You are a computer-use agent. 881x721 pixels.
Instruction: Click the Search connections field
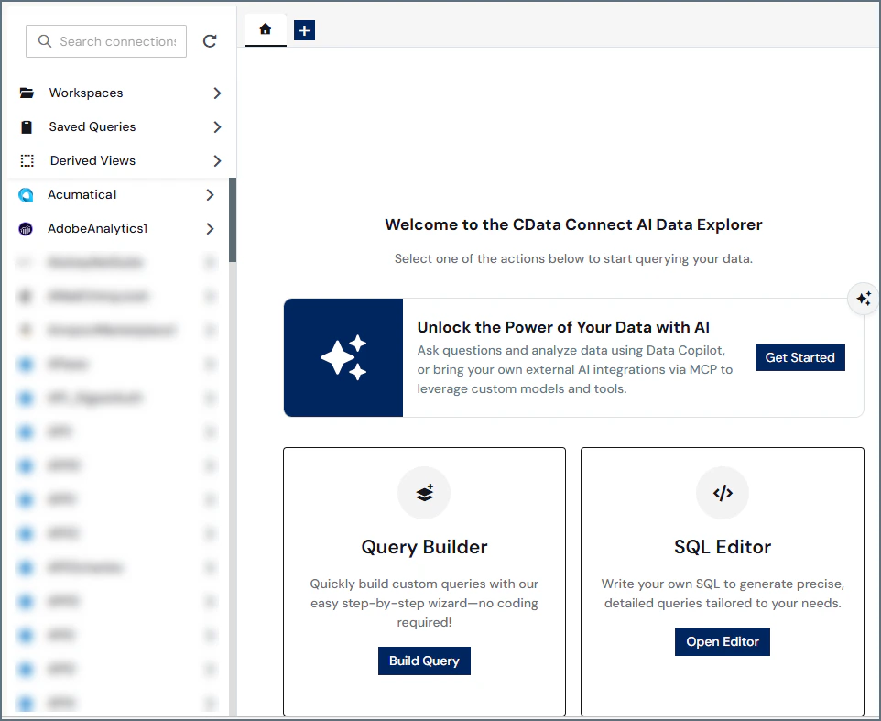pyautogui.click(x=106, y=41)
